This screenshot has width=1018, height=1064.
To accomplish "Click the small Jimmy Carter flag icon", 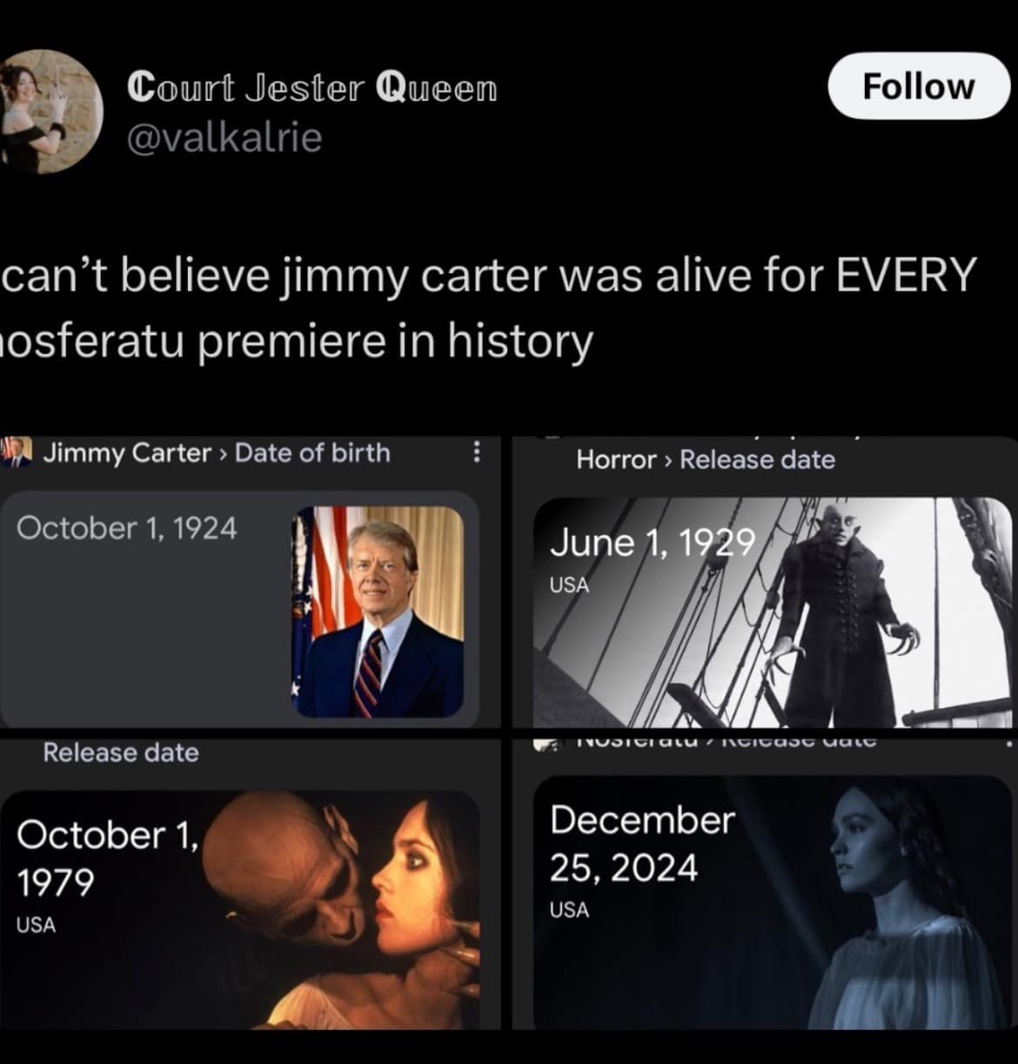I will point(15,452).
